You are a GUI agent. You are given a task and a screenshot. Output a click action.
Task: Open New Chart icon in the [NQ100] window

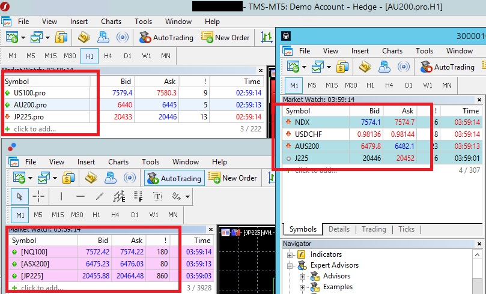pos(19,178)
